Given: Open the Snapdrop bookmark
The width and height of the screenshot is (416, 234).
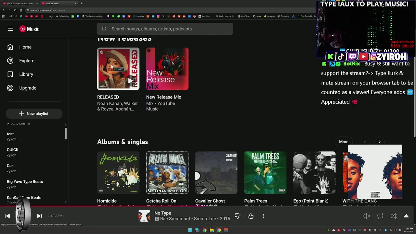Looking at the screenshot, I should pyautogui.click(x=283, y=16).
